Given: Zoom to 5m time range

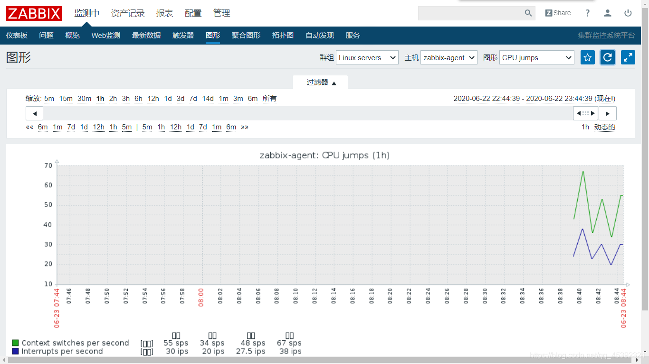Looking at the screenshot, I should pyautogui.click(x=49, y=99).
